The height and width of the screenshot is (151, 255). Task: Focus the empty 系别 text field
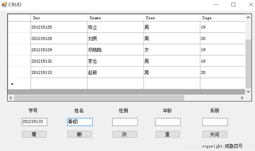[215, 122]
